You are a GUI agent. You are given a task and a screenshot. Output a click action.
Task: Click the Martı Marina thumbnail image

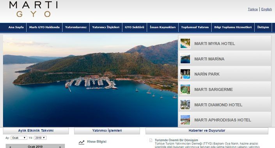[185, 59]
